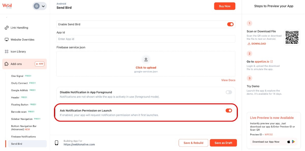Click the Link Handling chain icon
Image resolution: width=305 pixels, height=151 pixels.
[7, 28]
